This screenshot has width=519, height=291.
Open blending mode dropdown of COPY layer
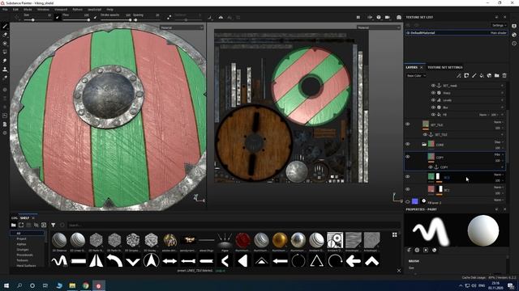499,154
